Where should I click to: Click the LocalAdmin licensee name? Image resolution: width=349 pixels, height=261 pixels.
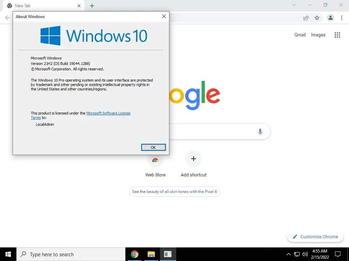point(45,124)
